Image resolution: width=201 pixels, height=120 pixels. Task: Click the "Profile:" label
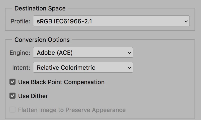point(20,21)
